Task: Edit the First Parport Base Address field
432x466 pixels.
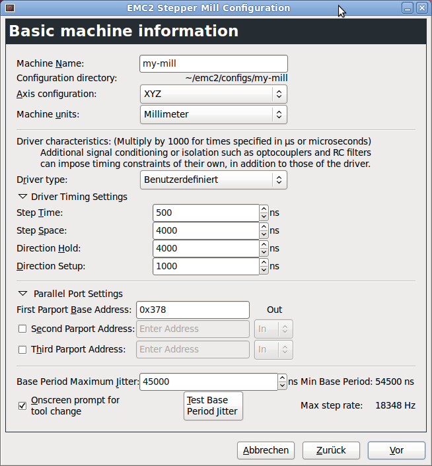Action: (193, 310)
